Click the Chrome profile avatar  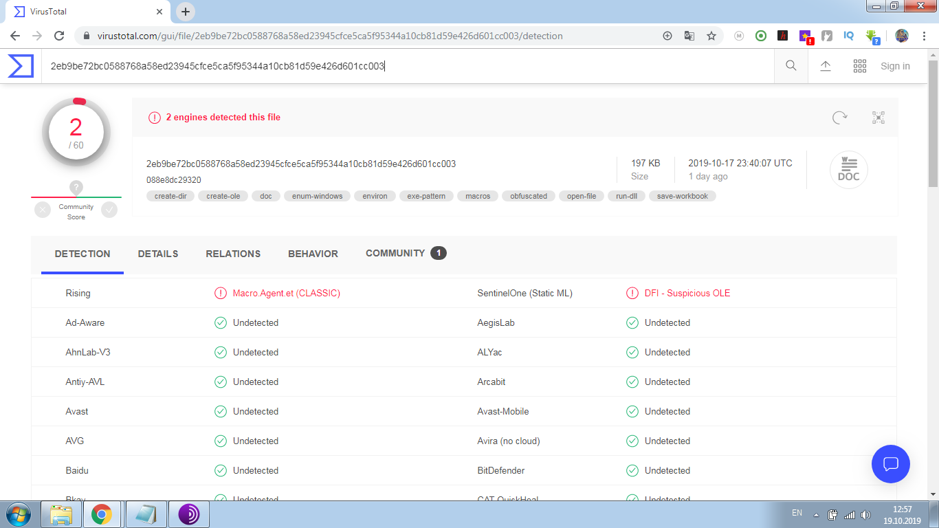tap(902, 36)
